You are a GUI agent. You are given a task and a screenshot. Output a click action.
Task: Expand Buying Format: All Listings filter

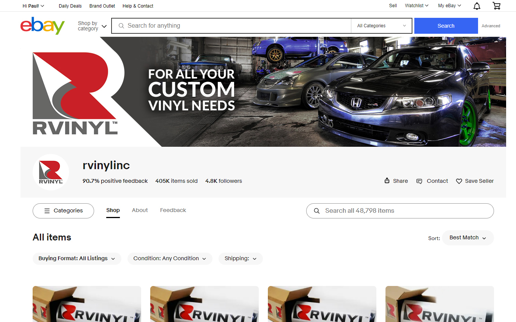pos(77,259)
